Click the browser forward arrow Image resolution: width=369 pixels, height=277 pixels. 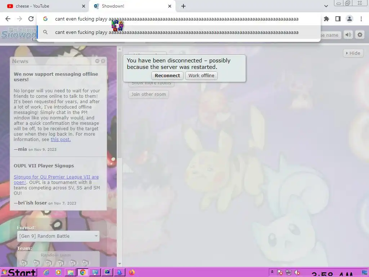coord(19,19)
